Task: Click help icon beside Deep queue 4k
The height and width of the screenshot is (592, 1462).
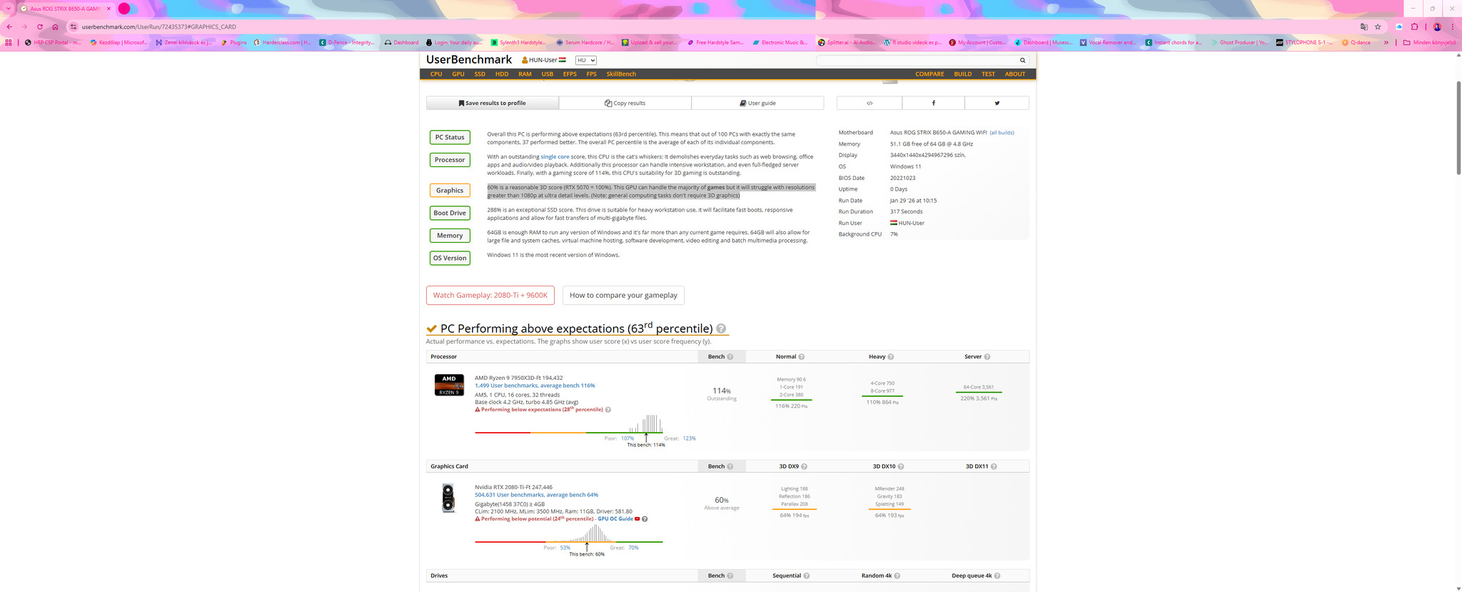Action: tap(997, 576)
